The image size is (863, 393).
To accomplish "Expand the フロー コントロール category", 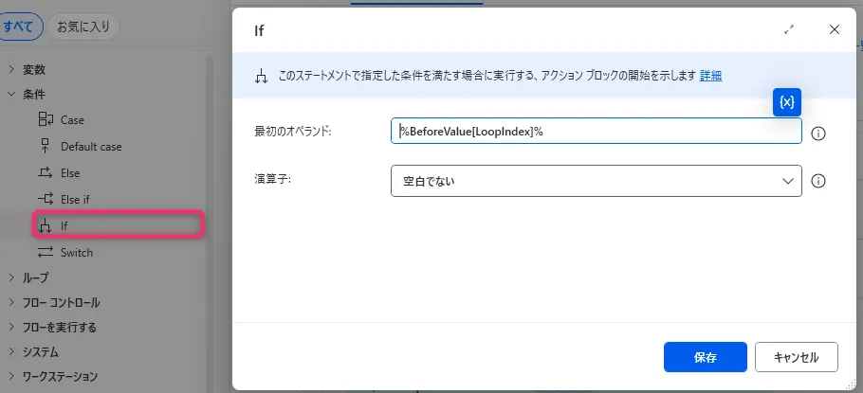I will click(11, 302).
